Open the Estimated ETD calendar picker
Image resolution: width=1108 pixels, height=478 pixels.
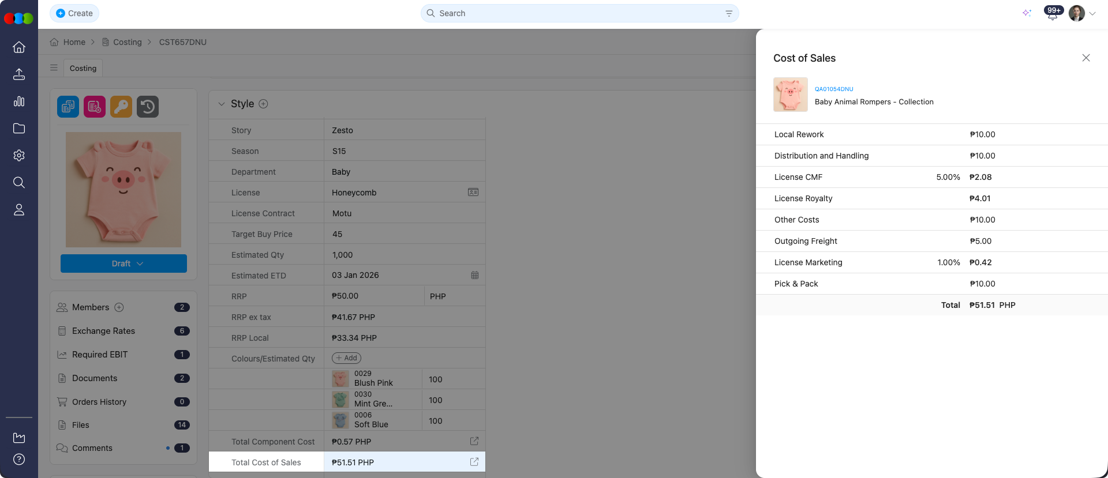(474, 276)
